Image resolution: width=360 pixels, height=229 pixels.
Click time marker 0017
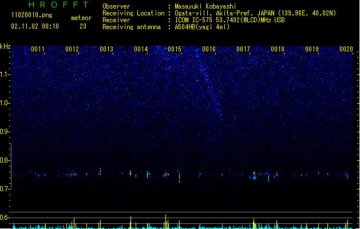(x=243, y=49)
